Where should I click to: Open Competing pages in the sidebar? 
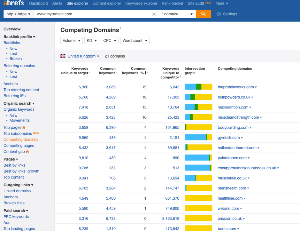tap(19, 146)
